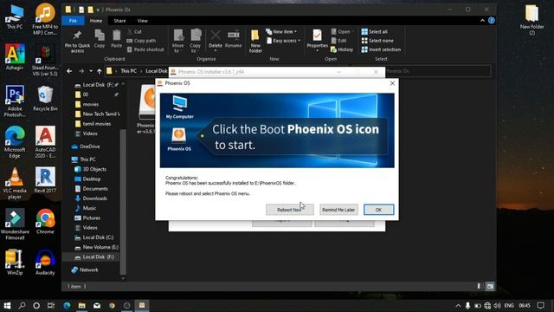Select VLC media player desktop icon
The height and width of the screenshot is (312, 554).
[x=15, y=183]
